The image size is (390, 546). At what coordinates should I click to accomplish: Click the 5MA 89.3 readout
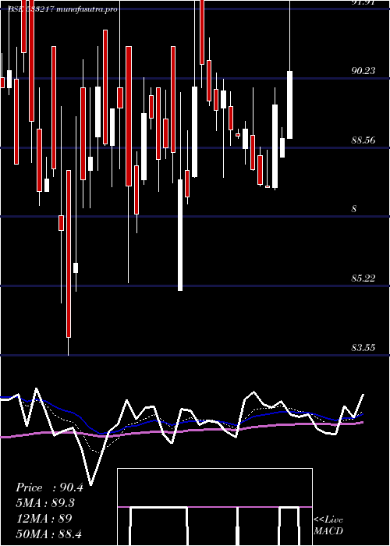[x=45, y=503]
